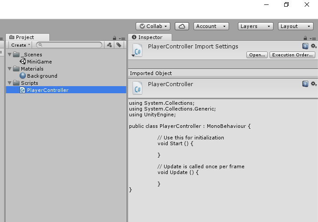Toggle the Project panel lock

point(114,38)
